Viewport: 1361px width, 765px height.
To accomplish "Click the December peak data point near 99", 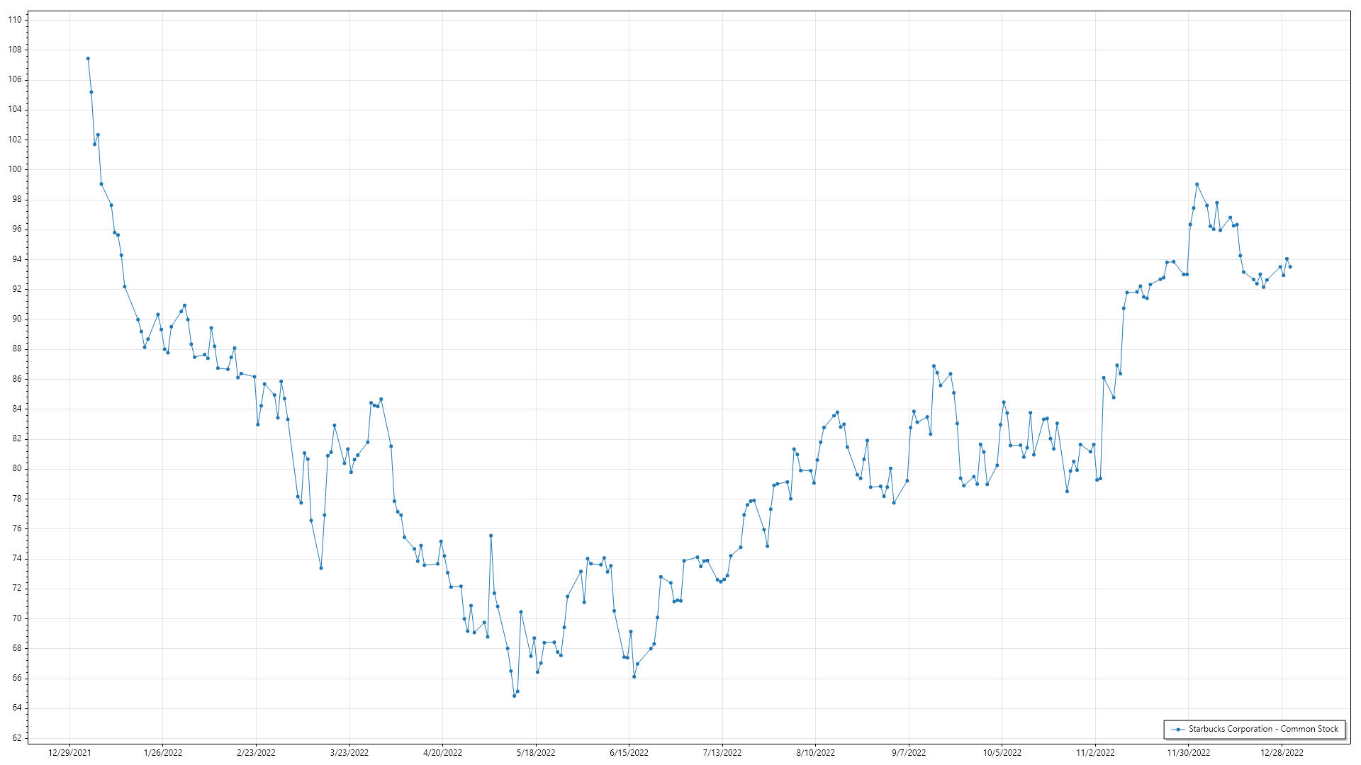I will 1197,184.
